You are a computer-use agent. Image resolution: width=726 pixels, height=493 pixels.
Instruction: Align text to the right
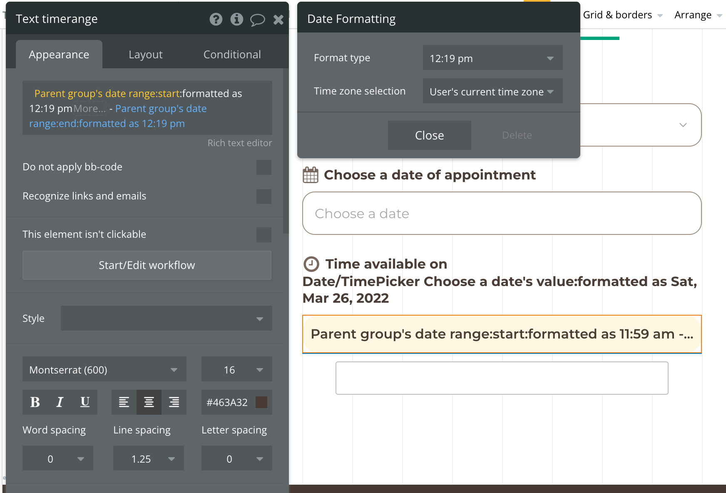point(174,402)
